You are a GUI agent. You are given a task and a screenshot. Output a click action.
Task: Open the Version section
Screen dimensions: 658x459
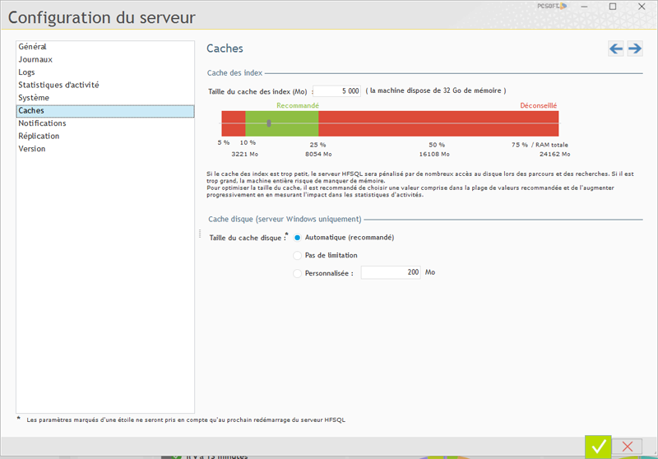pos(32,149)
